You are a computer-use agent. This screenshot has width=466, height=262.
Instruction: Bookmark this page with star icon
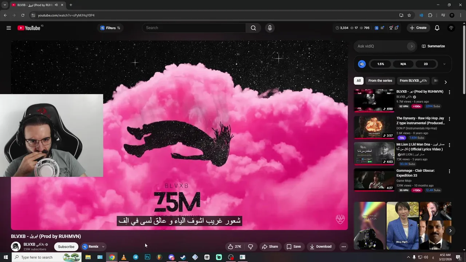click(x=409, y=15)
